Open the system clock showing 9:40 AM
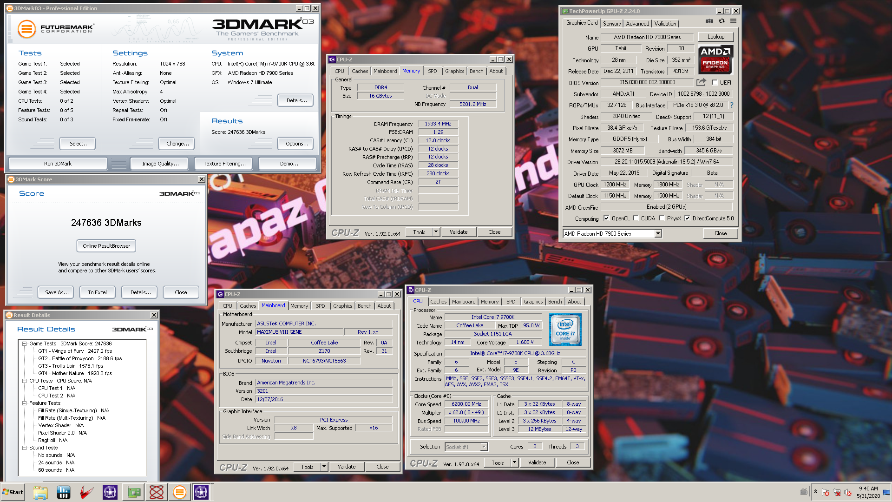This screenshot has height=502, width=892. 868,492
